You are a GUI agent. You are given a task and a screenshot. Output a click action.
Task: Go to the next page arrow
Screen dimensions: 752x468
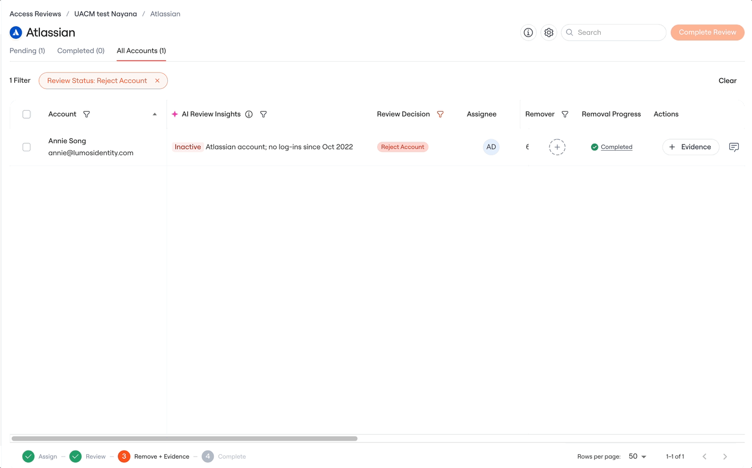pos(725,457)
